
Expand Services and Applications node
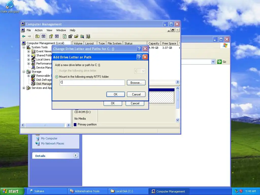click(24, 88)
